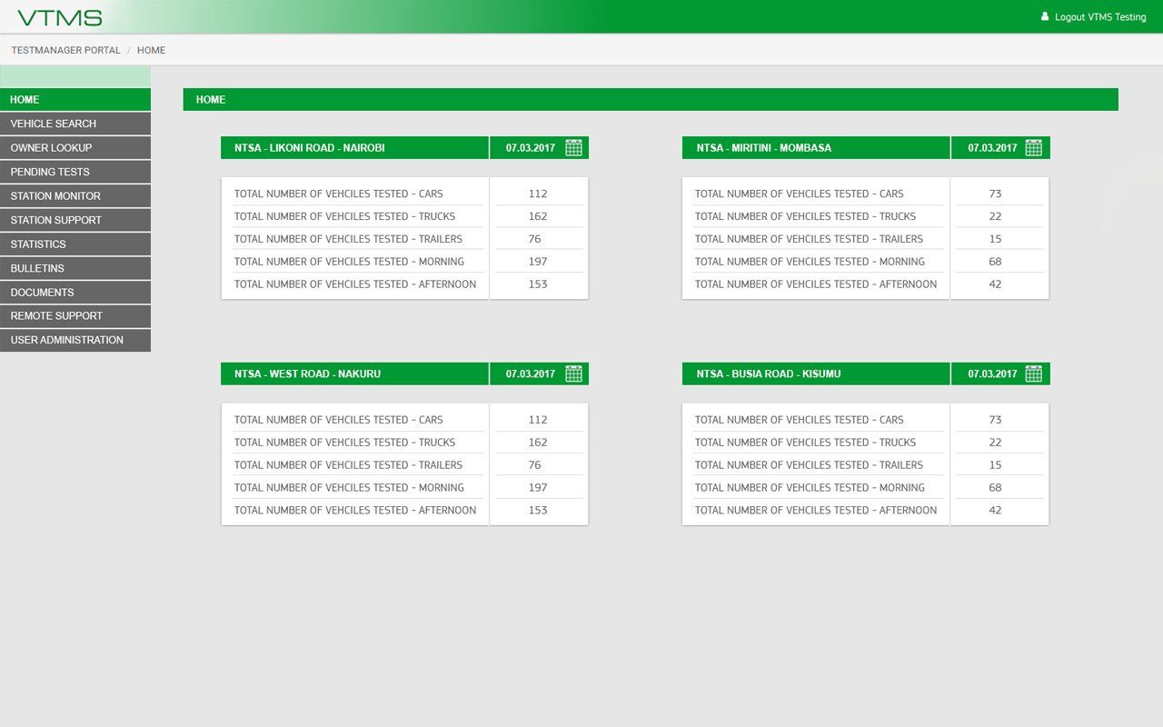This screenshot has height=727, width=1163.
Task: Click NTSA - West Road - Nakuru header
Action: coord(354,373)
